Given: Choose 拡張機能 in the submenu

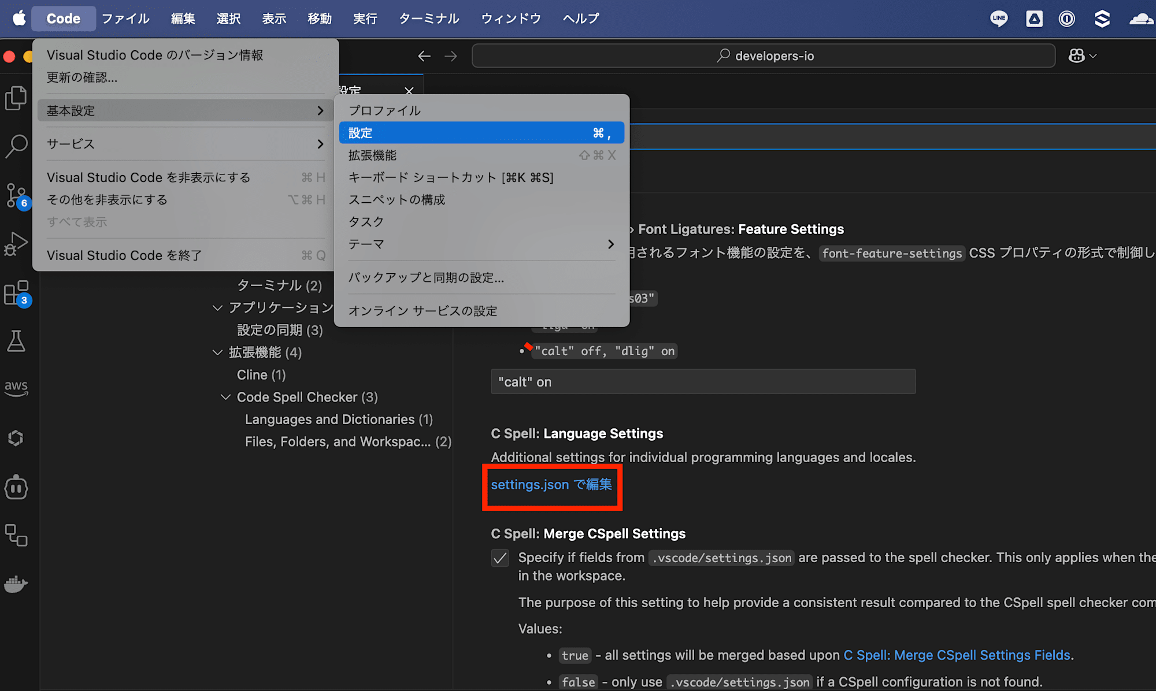Looking at the screenshot, I should (481, 155).
